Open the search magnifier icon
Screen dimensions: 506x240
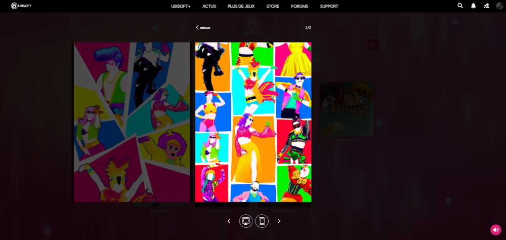tap(460, 6)
